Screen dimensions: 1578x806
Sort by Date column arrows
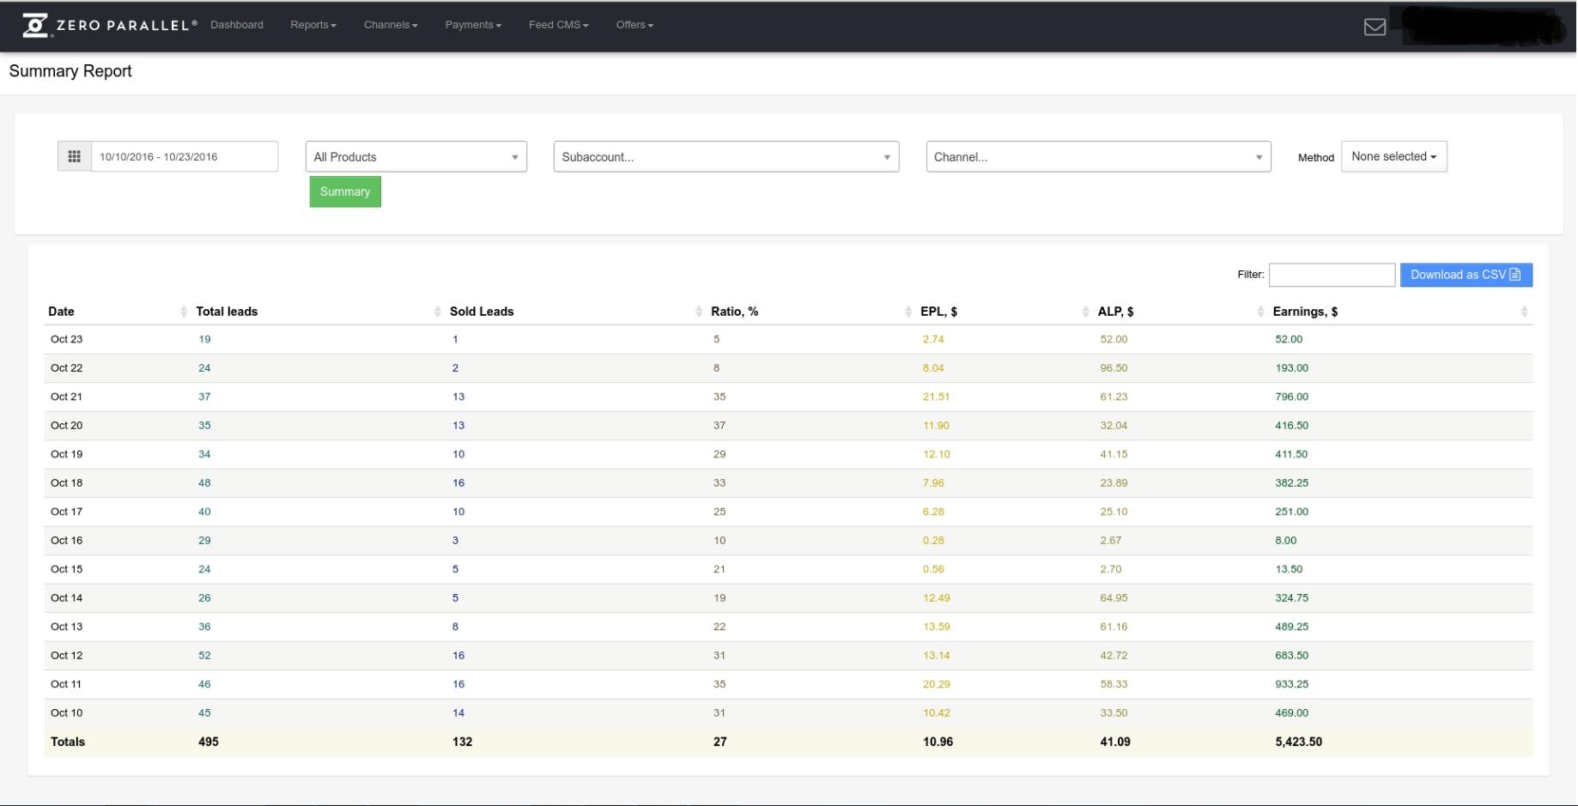184,312
